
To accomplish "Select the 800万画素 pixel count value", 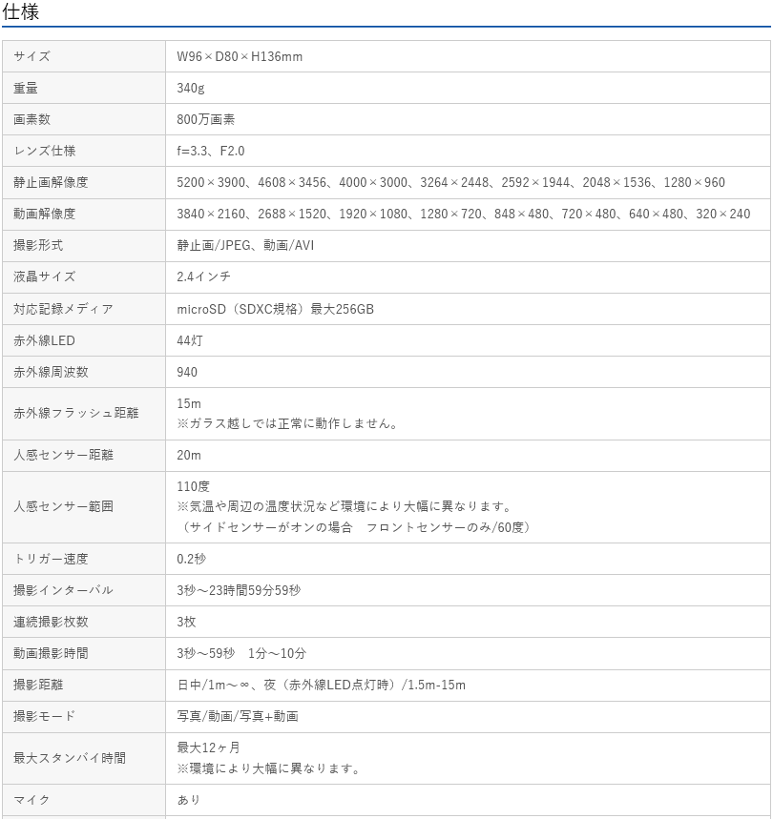I will (206, 119).
